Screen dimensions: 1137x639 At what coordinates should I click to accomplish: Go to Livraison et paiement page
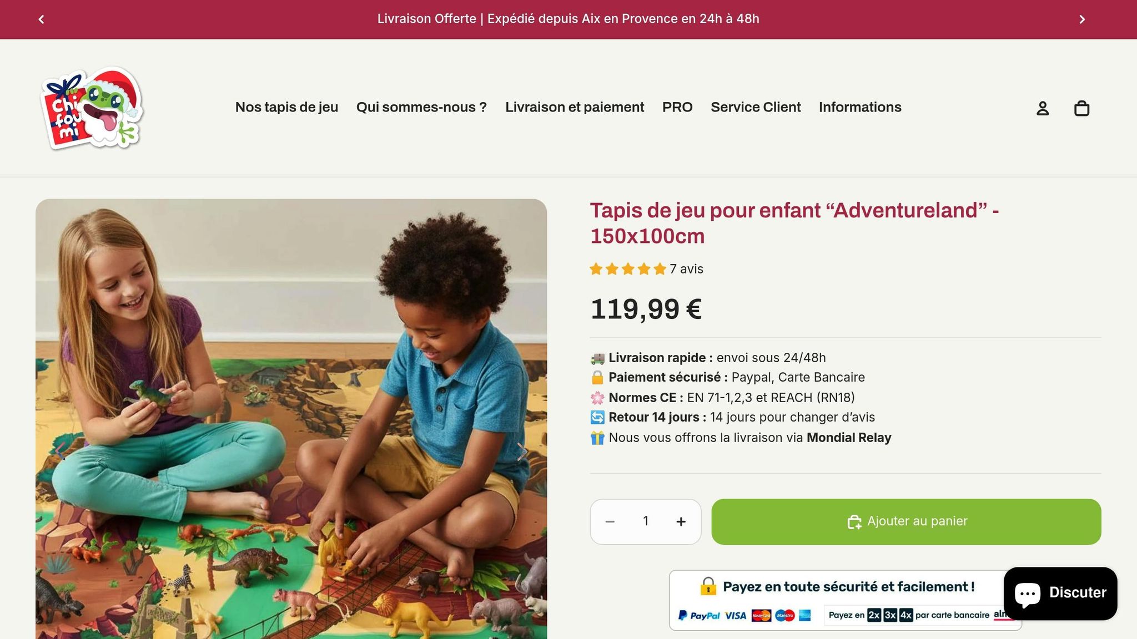click(x=575, y=107)
